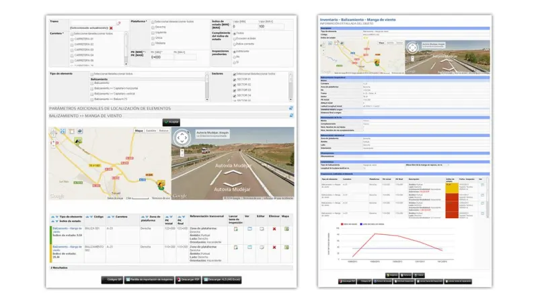Switch left map to Satélite view
Viewport: 538px width, 302px height.
(151, 131)
